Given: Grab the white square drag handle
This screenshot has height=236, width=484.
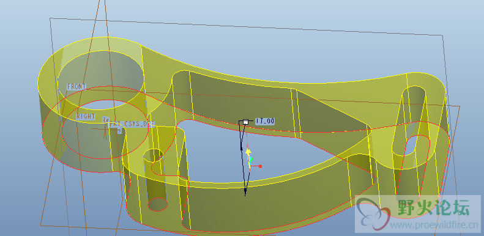Looking at the screenshot, I should point(246,122).
